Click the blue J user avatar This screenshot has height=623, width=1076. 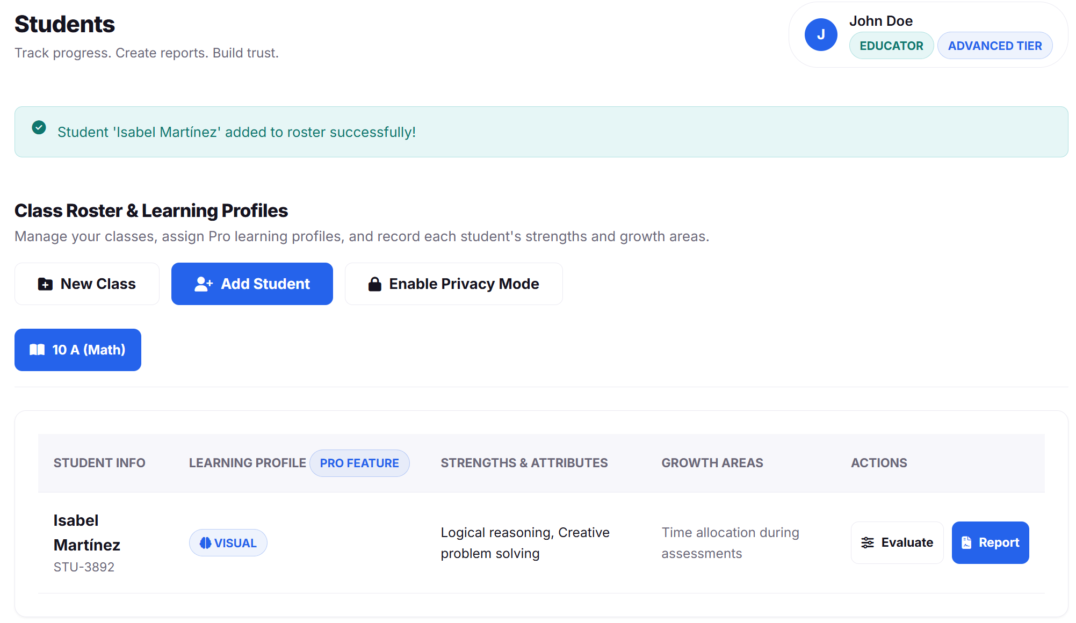(x=821, y=35)
